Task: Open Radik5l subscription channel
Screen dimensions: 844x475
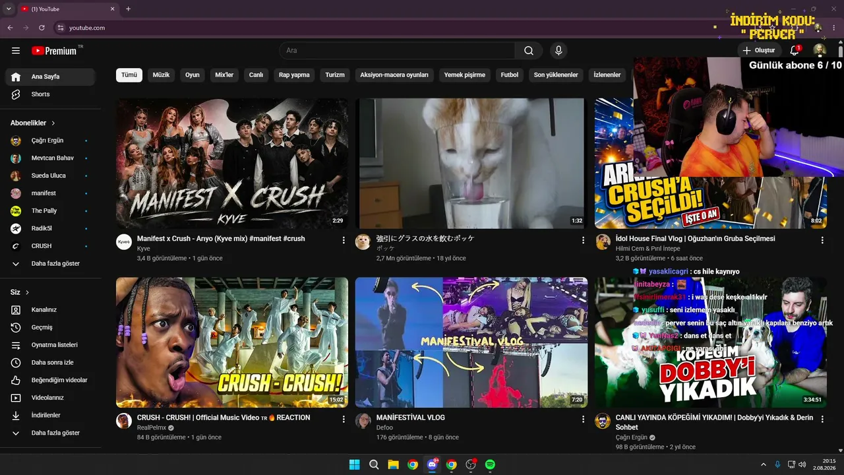Action: 50,228
